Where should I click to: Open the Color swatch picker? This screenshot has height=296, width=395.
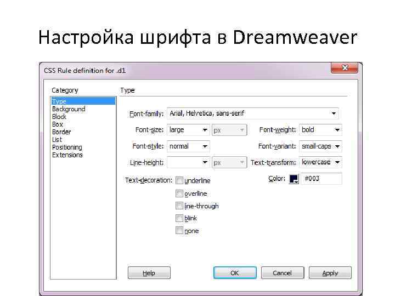294,179
